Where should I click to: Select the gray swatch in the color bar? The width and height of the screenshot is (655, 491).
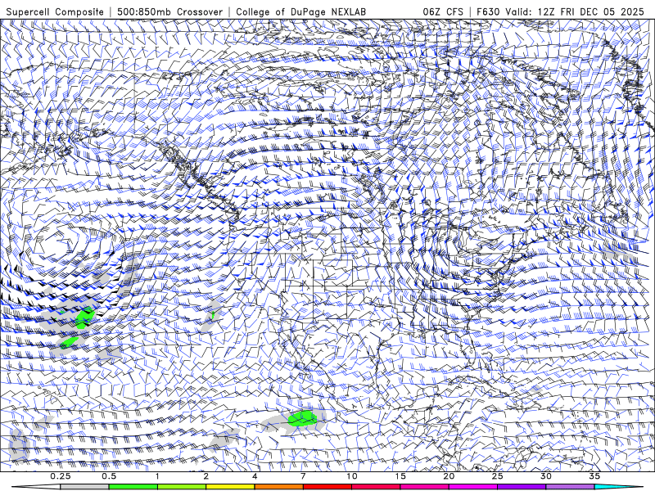pos(84,487)
